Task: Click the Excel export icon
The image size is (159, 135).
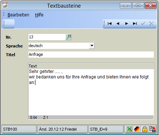Action: coord(129,129)
